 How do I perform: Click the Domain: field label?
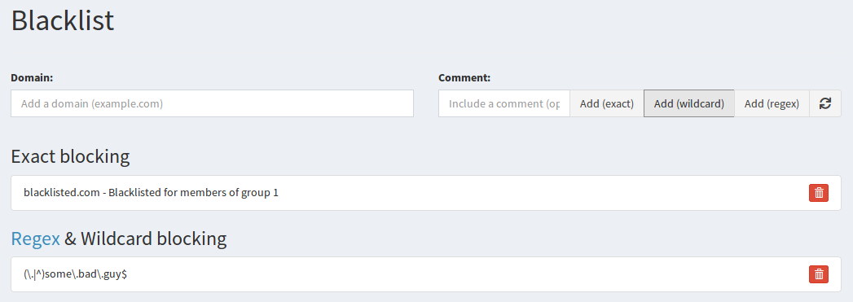click(32, 77)
